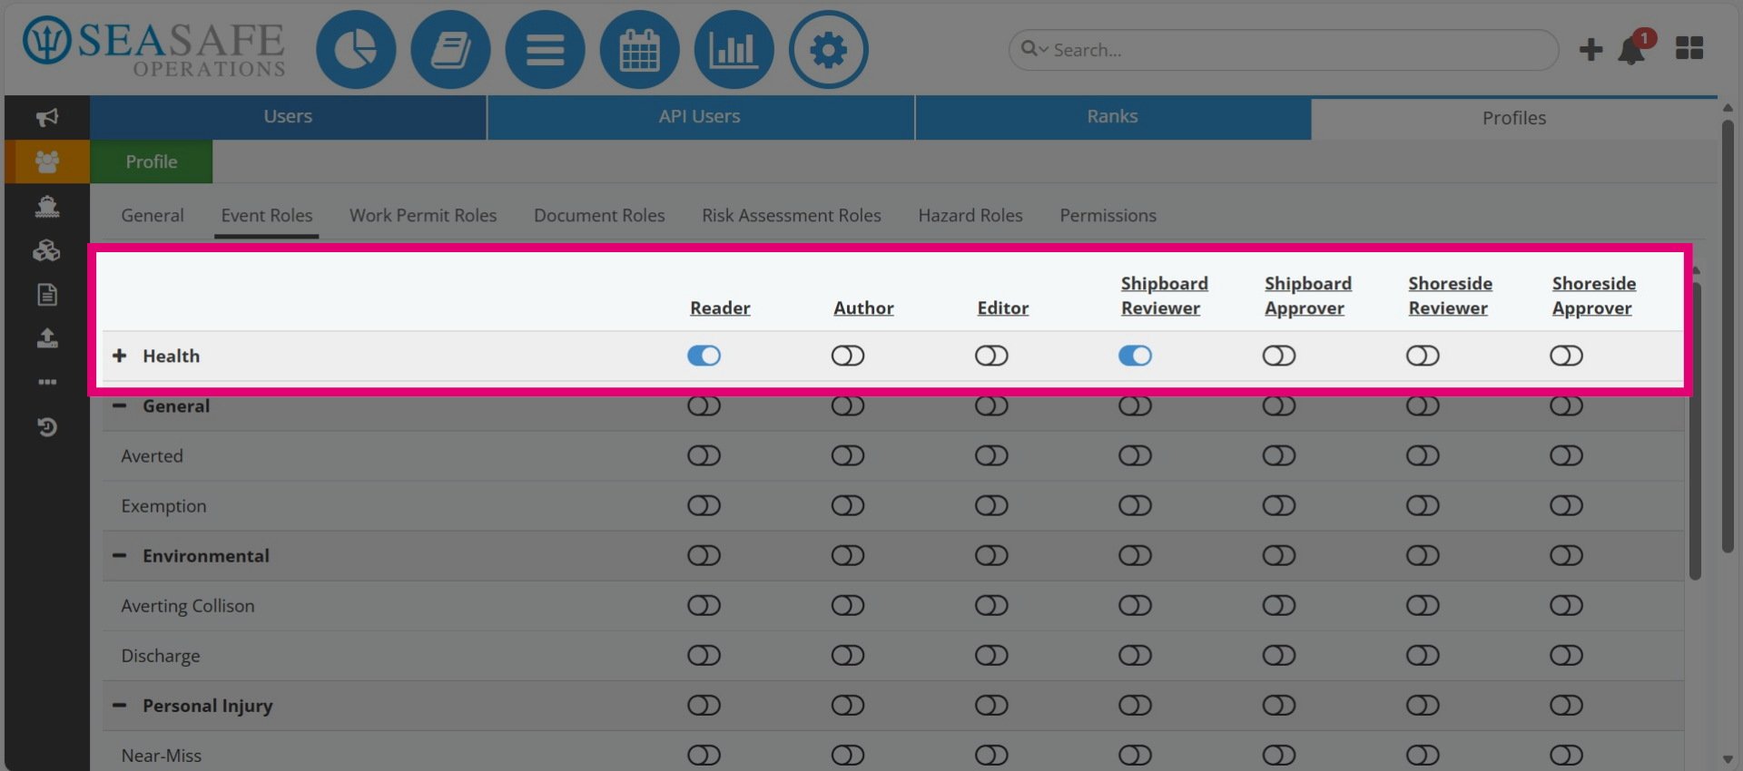Enable the Health Shoreside Reviewer toggle

click(x=1423, y=356)
